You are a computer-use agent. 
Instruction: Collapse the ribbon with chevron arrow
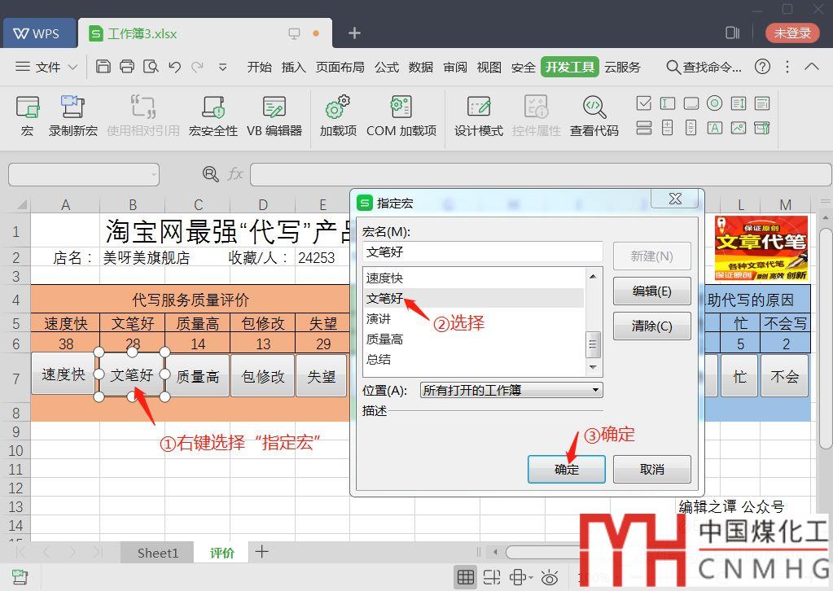[x=811, y=67]
